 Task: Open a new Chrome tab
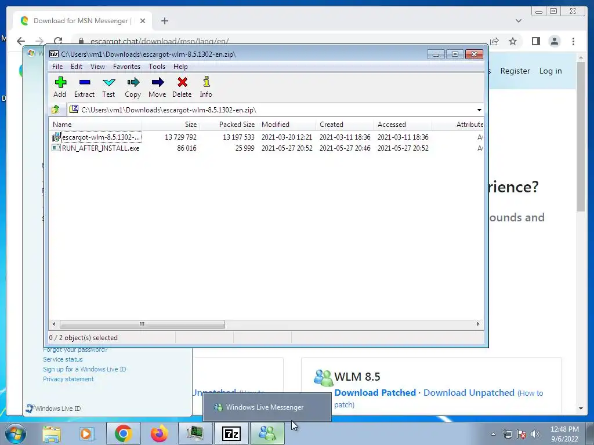tap(164, 21)
